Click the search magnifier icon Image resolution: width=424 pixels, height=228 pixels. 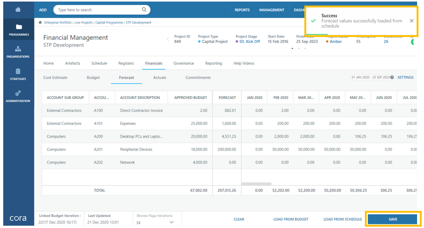click(144, 10)
